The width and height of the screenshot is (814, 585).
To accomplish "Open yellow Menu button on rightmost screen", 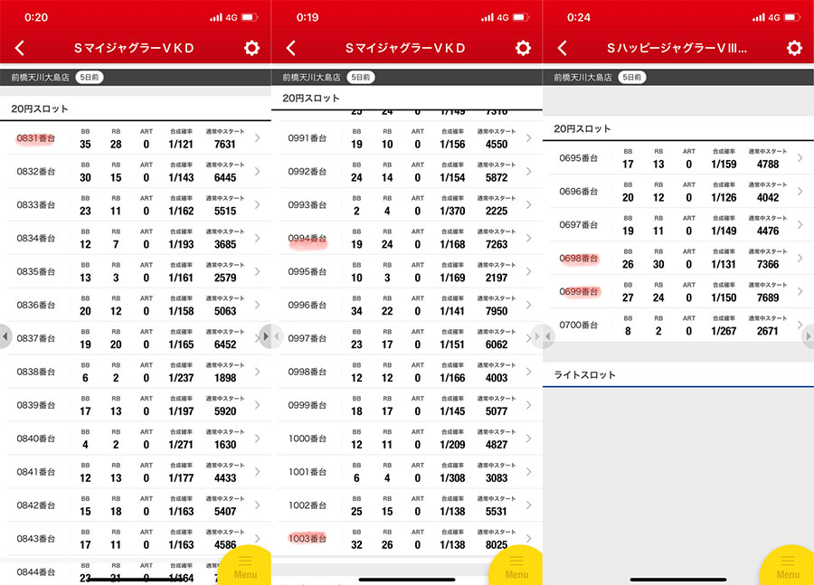I will click(x=788, y=566).
